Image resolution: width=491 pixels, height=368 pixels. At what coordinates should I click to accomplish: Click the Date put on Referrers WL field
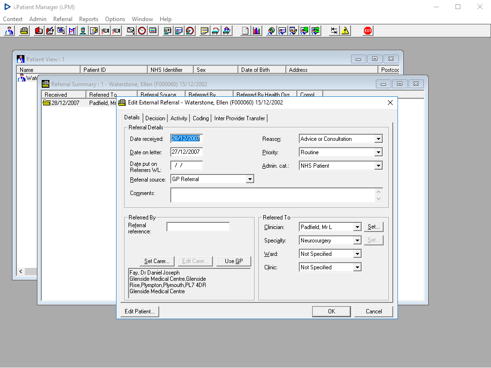(187, 165)
